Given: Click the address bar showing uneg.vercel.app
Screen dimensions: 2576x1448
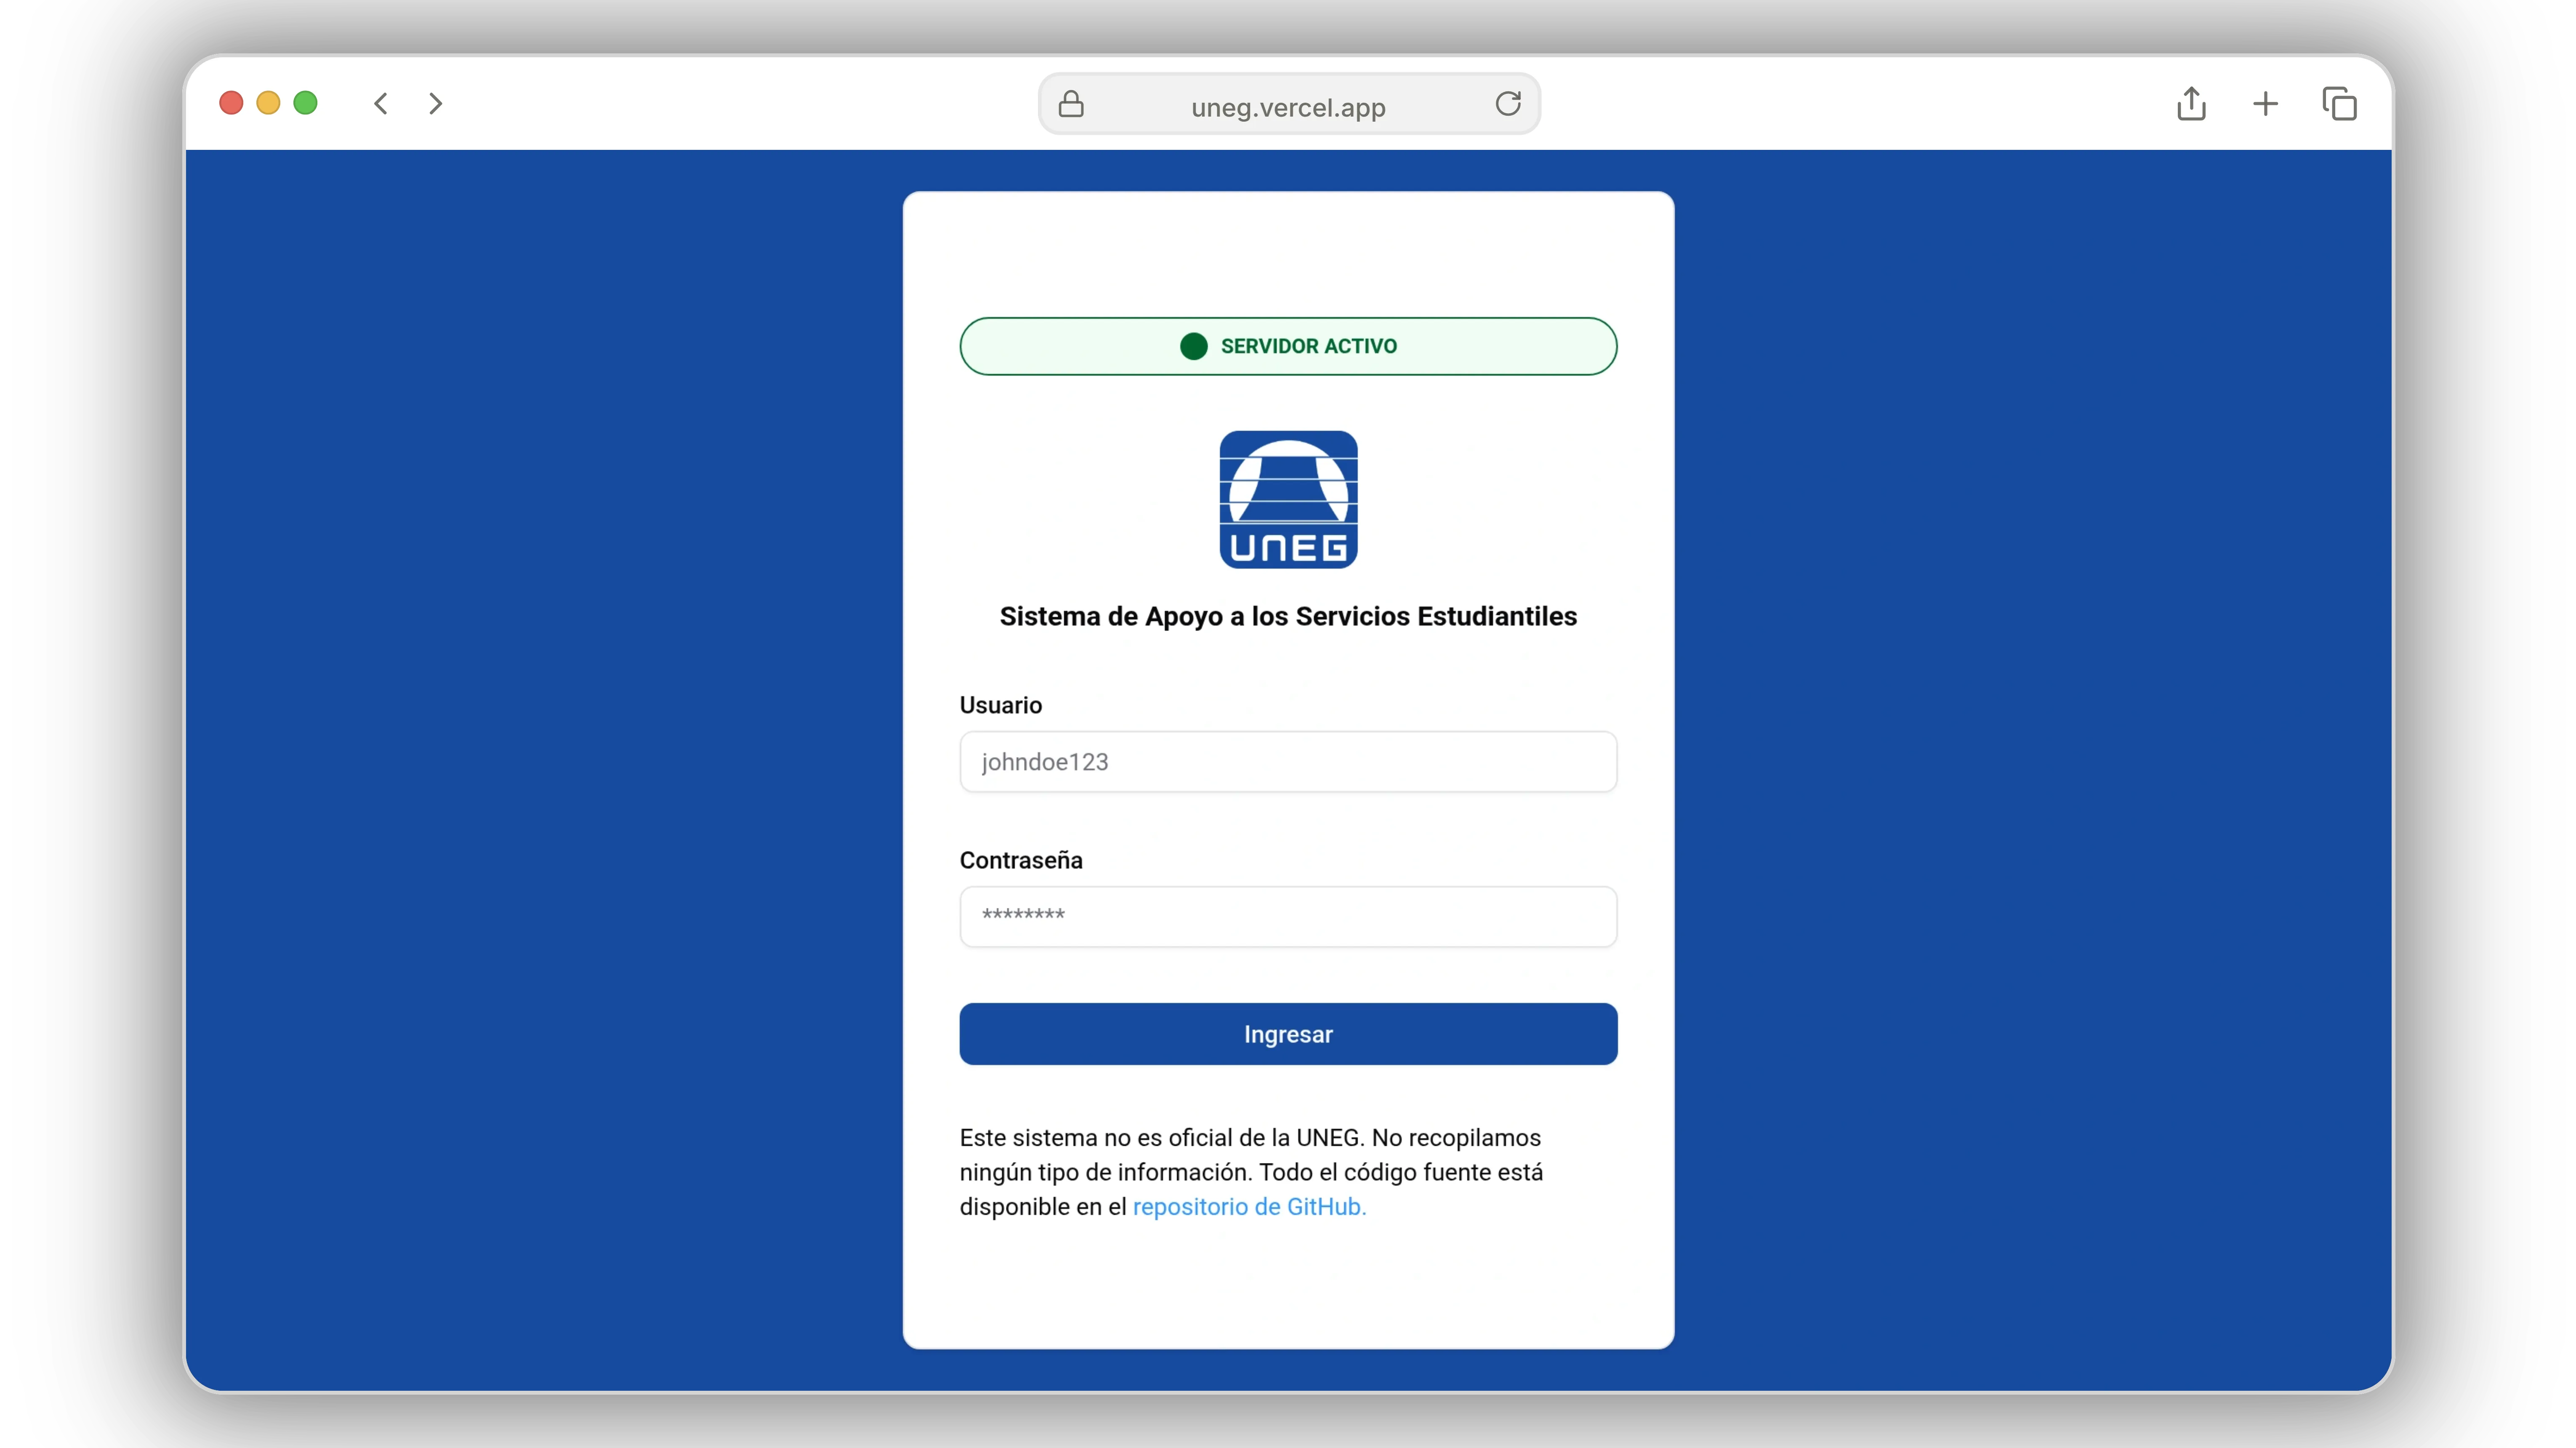Looking at the screenshot, I should coord(1287,107).
